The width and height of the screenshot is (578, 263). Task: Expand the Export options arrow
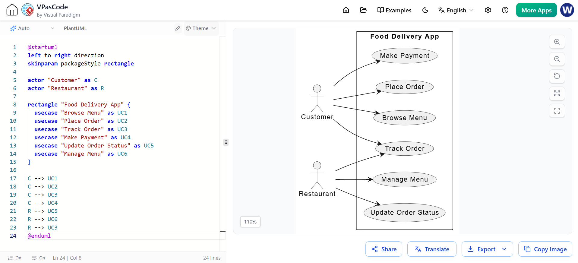click(504, 249)
